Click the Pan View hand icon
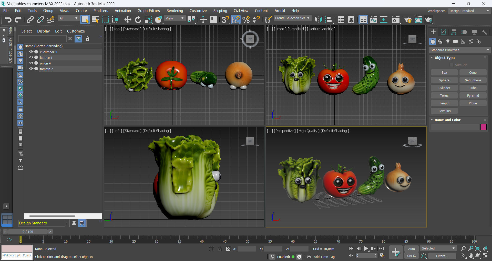This screenshot has width=492, height=261. (470, 256)
